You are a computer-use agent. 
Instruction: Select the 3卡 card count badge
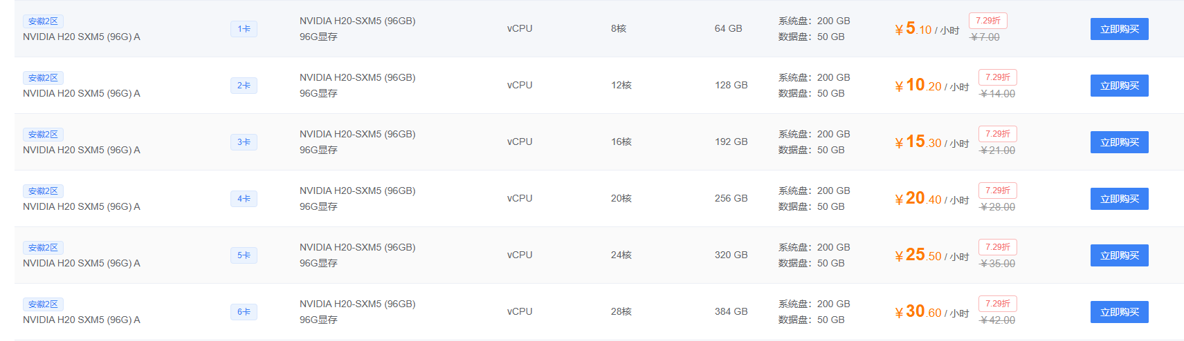244,142
